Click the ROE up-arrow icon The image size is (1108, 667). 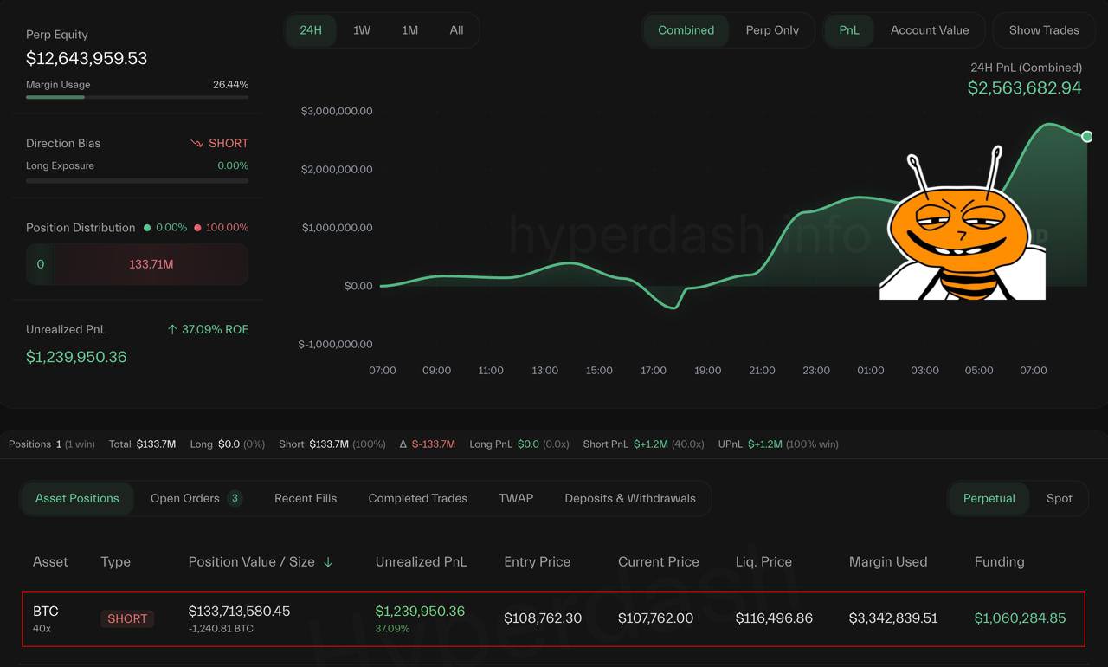(x=172, y=329)
